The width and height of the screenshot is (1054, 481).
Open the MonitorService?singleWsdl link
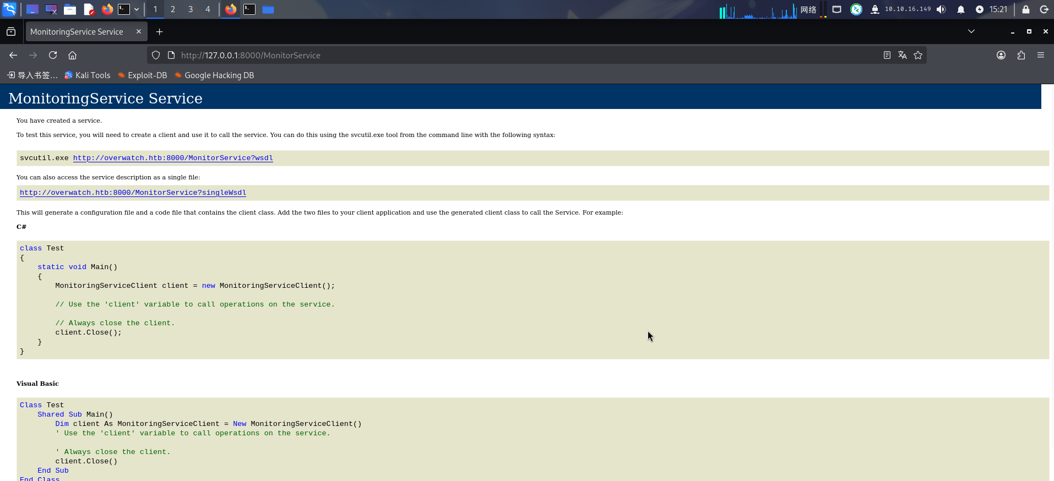[133, 193]
